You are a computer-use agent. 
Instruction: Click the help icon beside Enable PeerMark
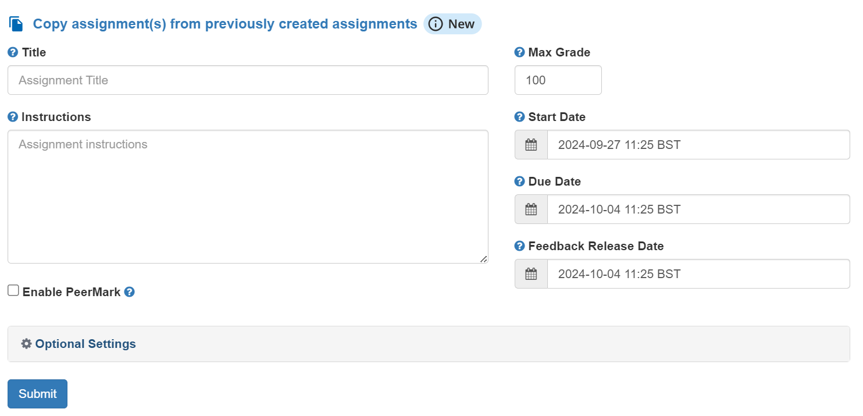tap(129, 292)
